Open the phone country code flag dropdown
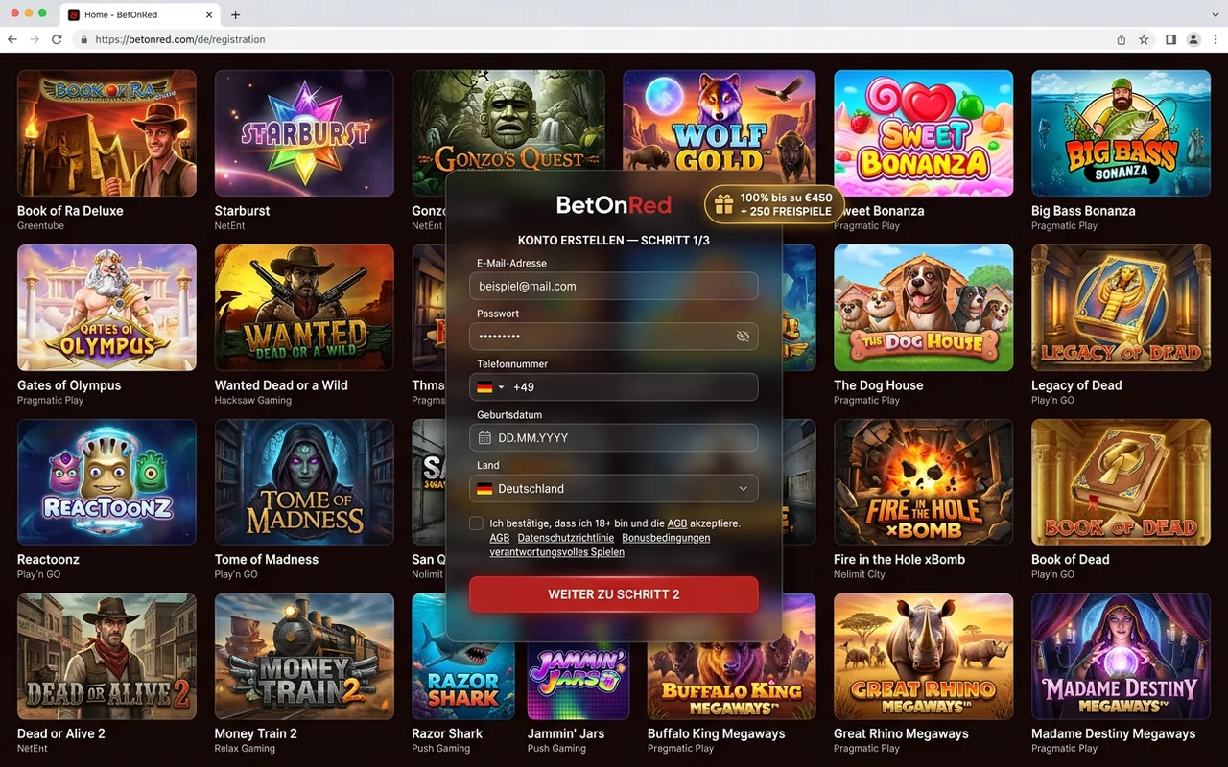1228x767 pixels. [489, 387]
